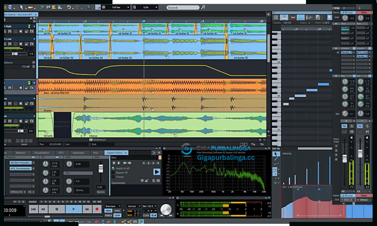Switch to the Keyboard tab

[x=78, y=153]
